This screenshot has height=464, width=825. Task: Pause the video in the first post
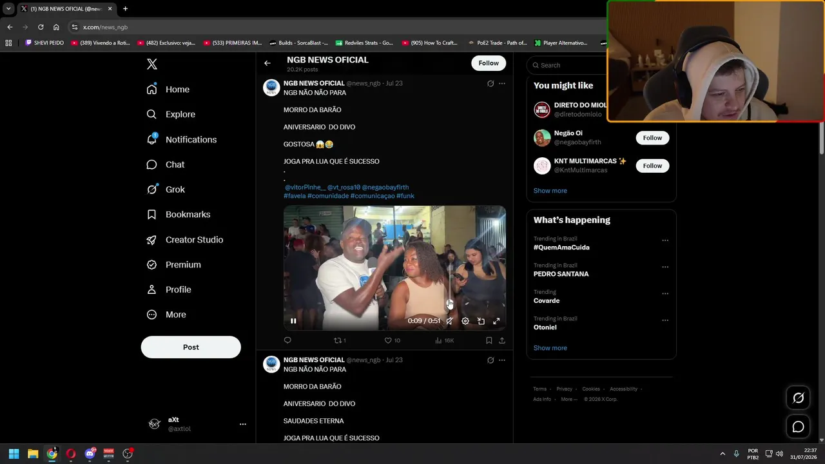(x=293, y=321)
